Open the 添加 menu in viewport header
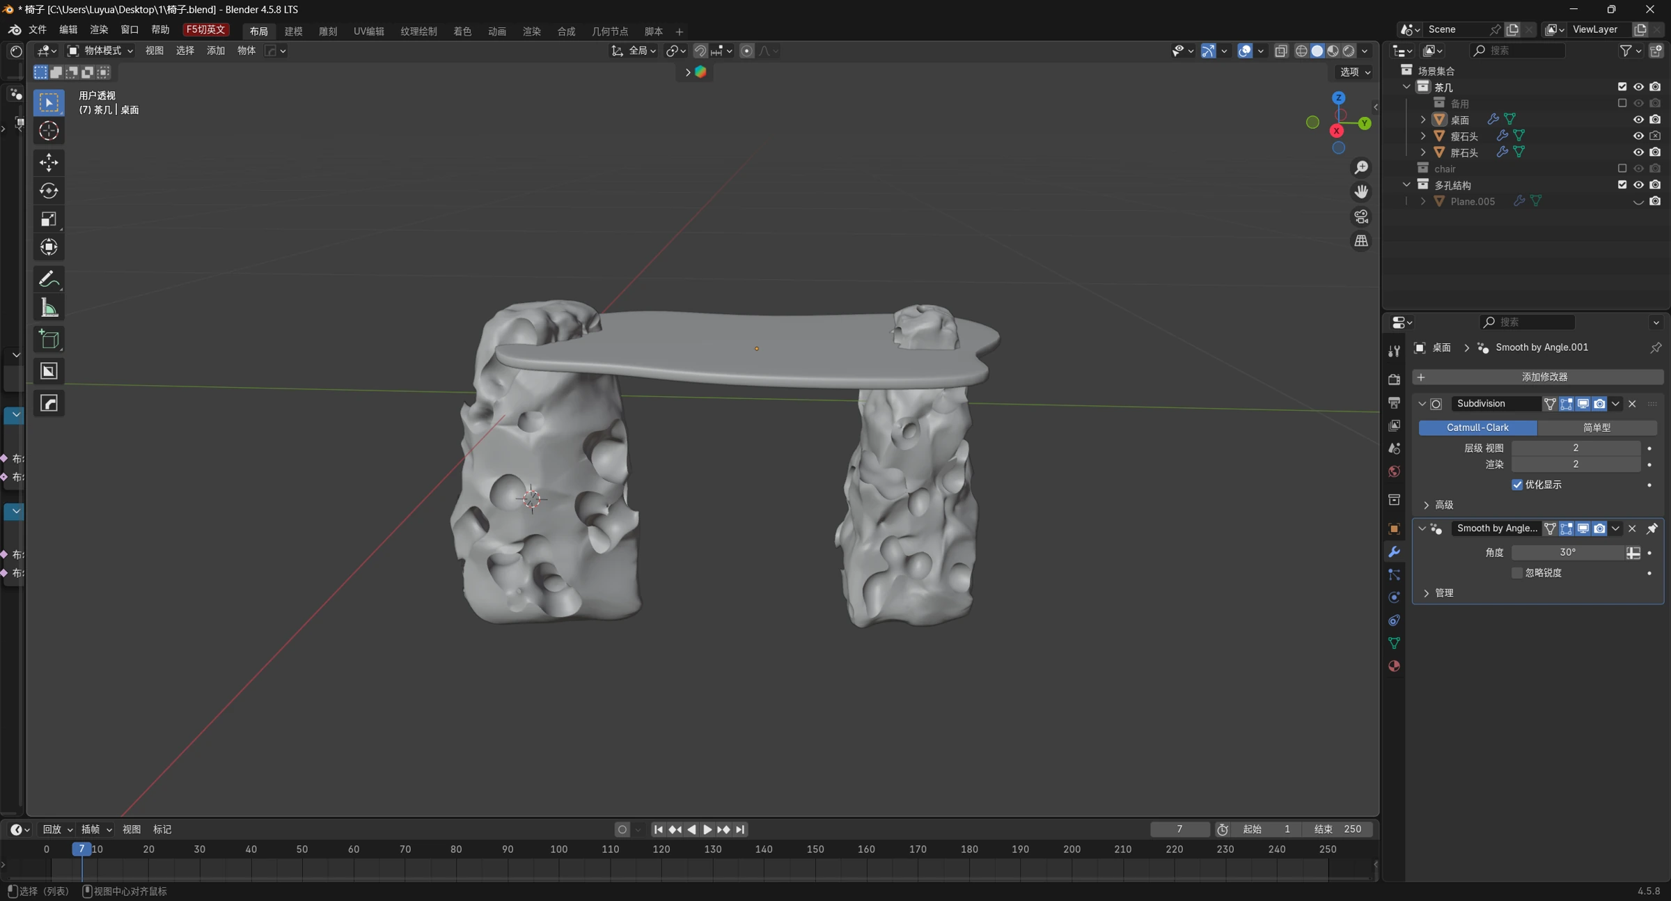The image size is (1671, 901). [x=216, y=51]
